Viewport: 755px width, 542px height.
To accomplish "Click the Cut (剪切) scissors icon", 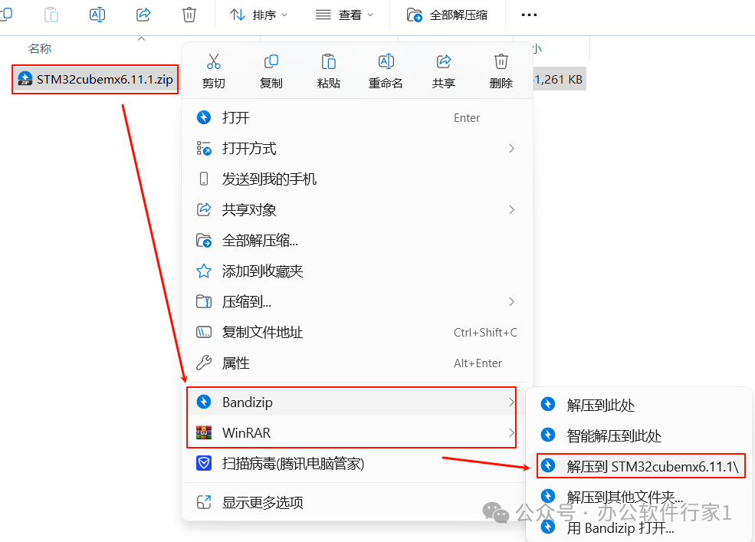I will pyautogui.click(x=213, y=61).
